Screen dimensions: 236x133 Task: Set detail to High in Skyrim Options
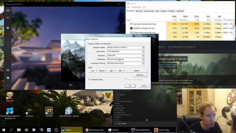(111, 71)
